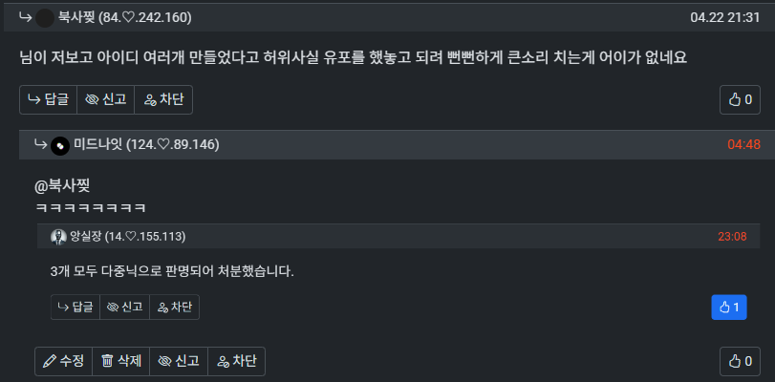Click 앙실장's small profile picture
Screen dimensions: 775x382
(x=58, y=237)
